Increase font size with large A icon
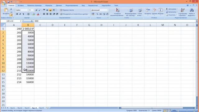199x112 pixels. [x=36, y=10]
